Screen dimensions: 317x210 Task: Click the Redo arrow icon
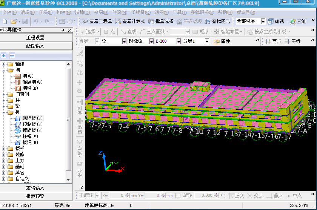point(47,21)
